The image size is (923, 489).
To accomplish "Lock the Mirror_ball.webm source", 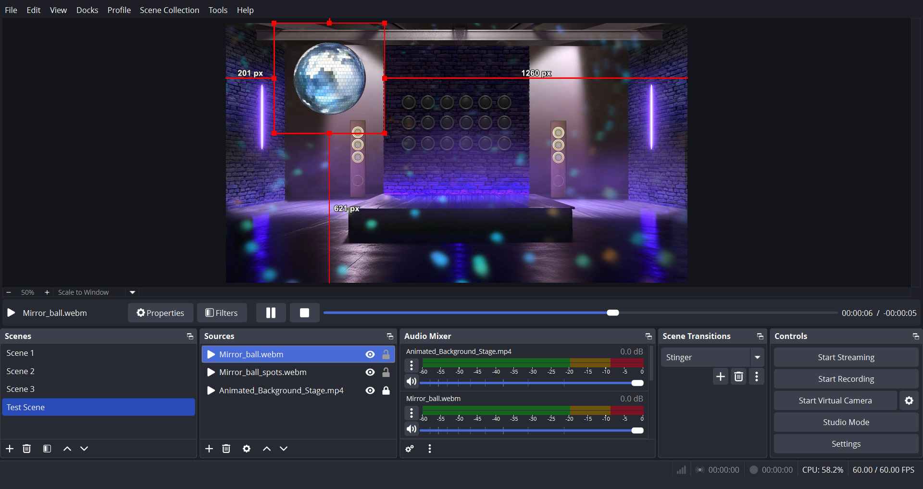I will [386, 354].
